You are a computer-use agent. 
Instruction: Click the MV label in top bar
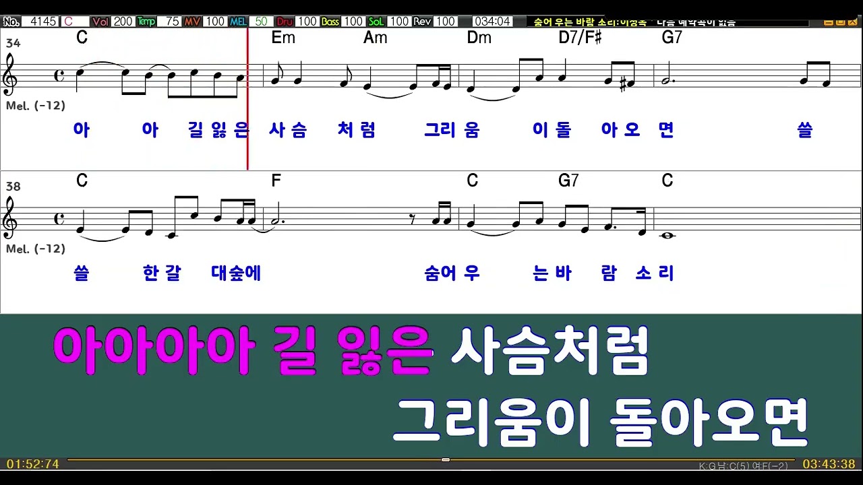(192, 22)
